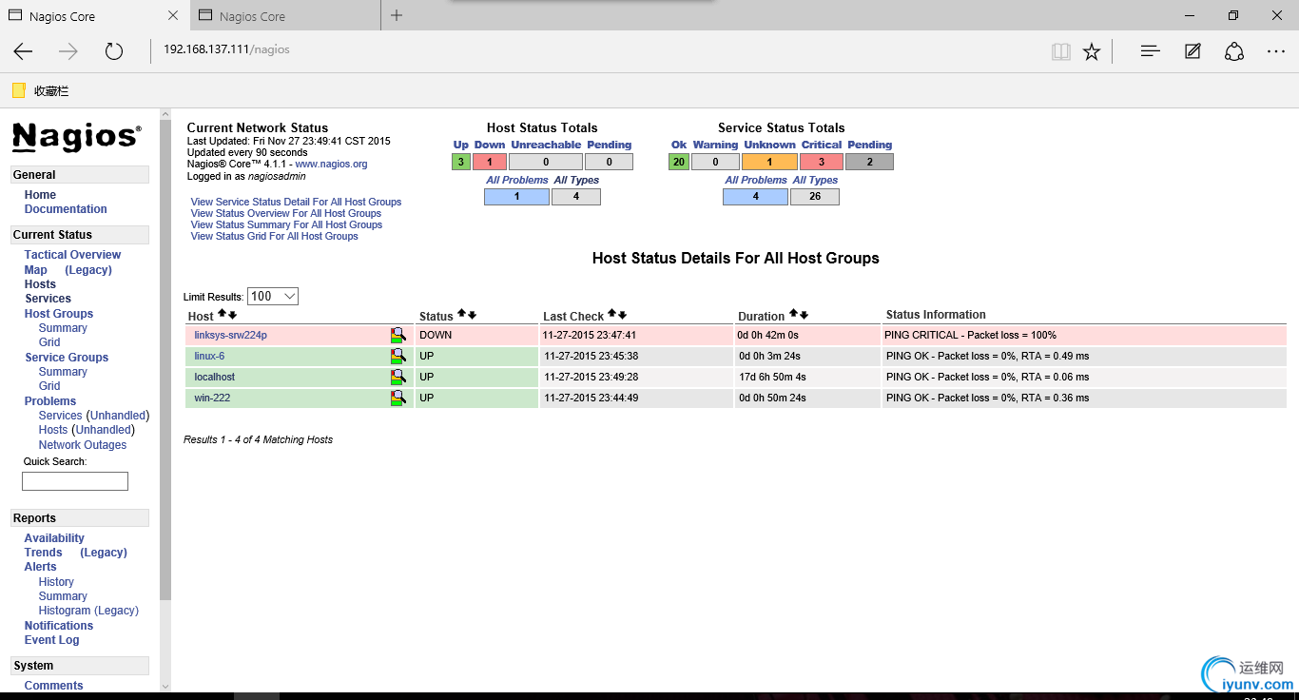This screenshot has width=1299, height=700.
Task: Switch to second Nagios Core tab
Action: point(285,15)
